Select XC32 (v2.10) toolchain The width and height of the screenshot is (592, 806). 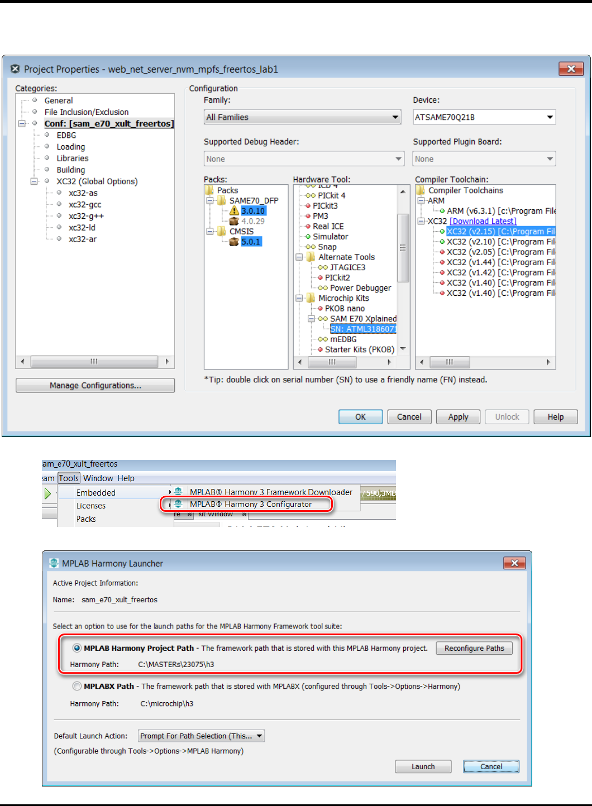[501, 242]
